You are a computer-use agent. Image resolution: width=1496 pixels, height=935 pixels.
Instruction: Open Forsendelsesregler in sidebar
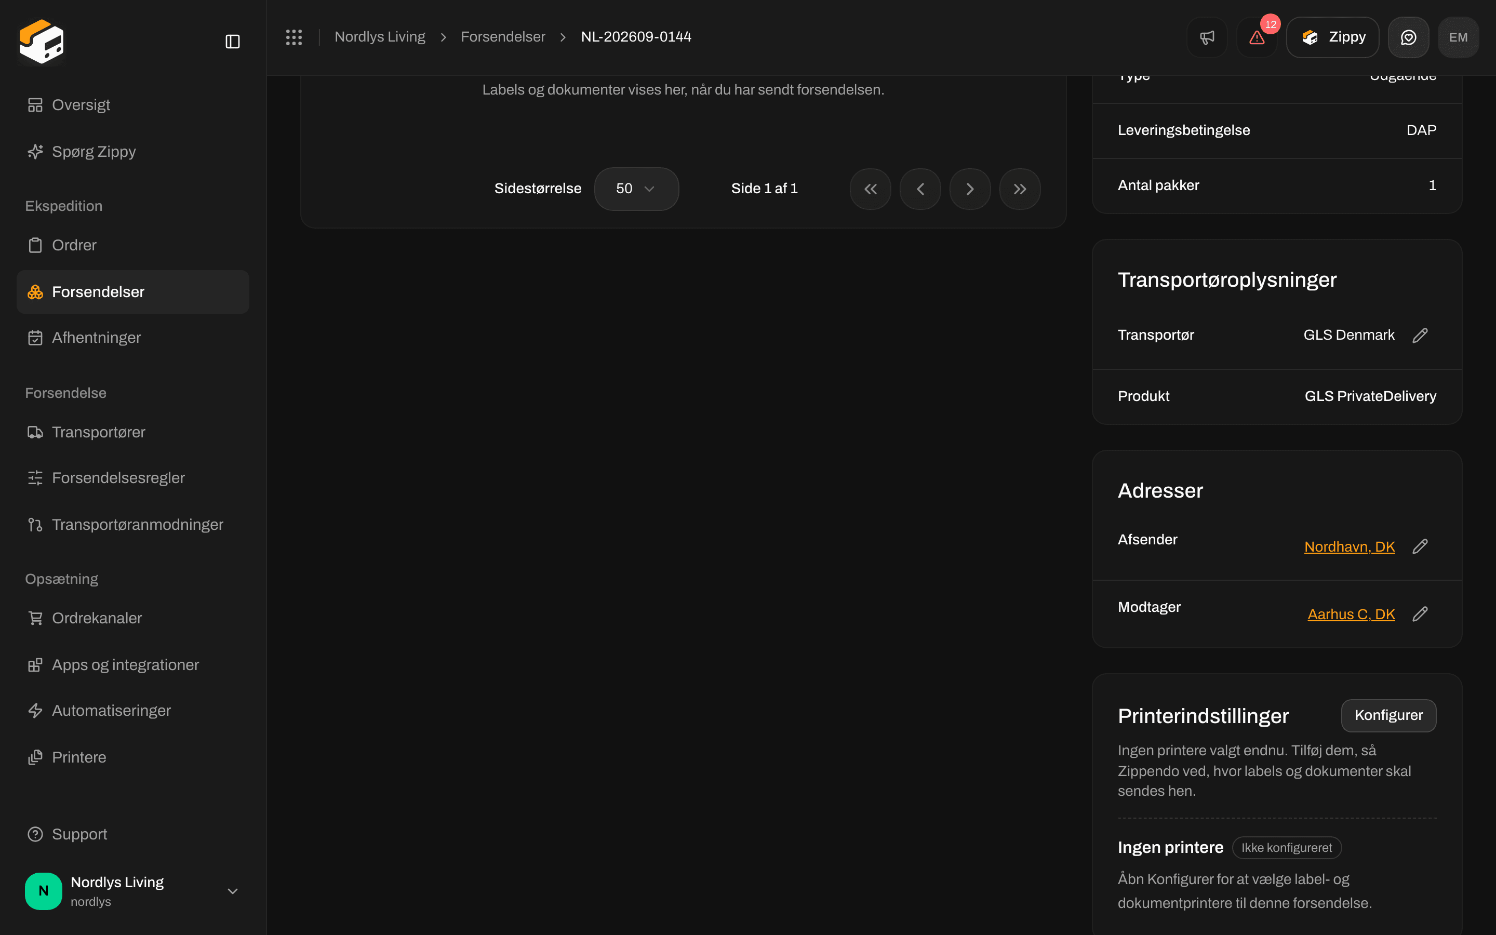click(x=132, y=478)
